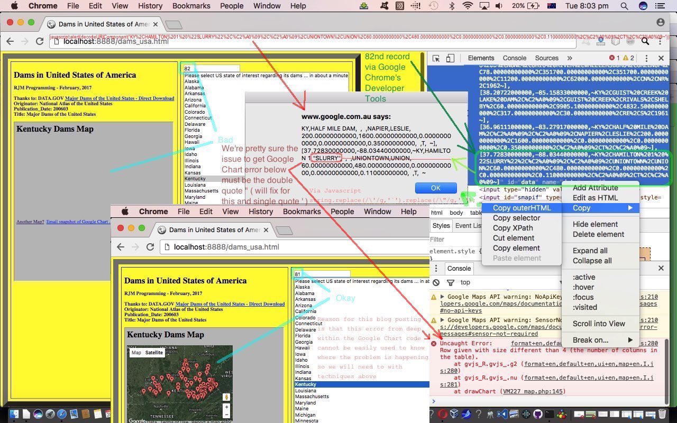Open Spotlight search in the menu bar
677x423 pixels.
(624, 6)
